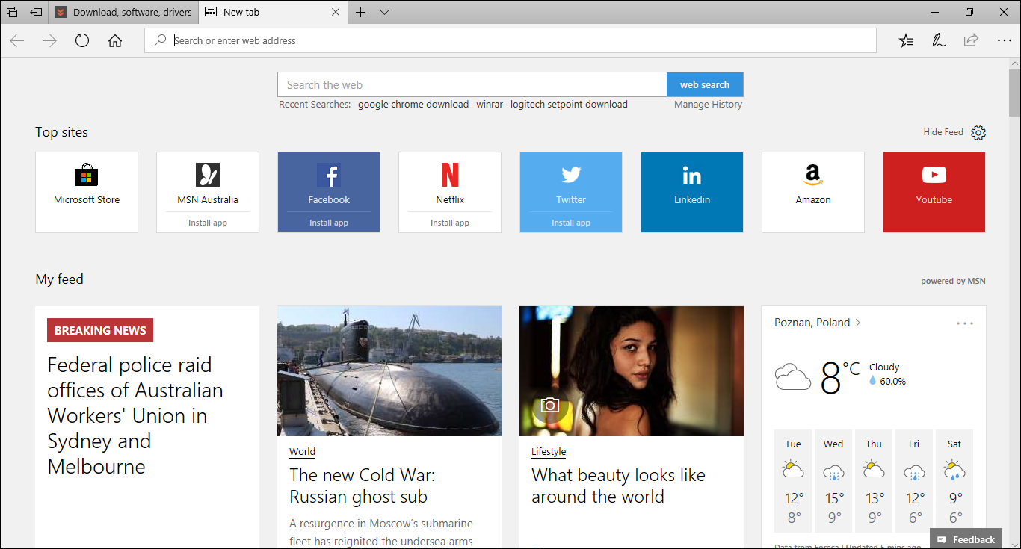1021x549 pixels.
Task: Open Manage History link
Action: pyautogui.click(x=708, y=105)
